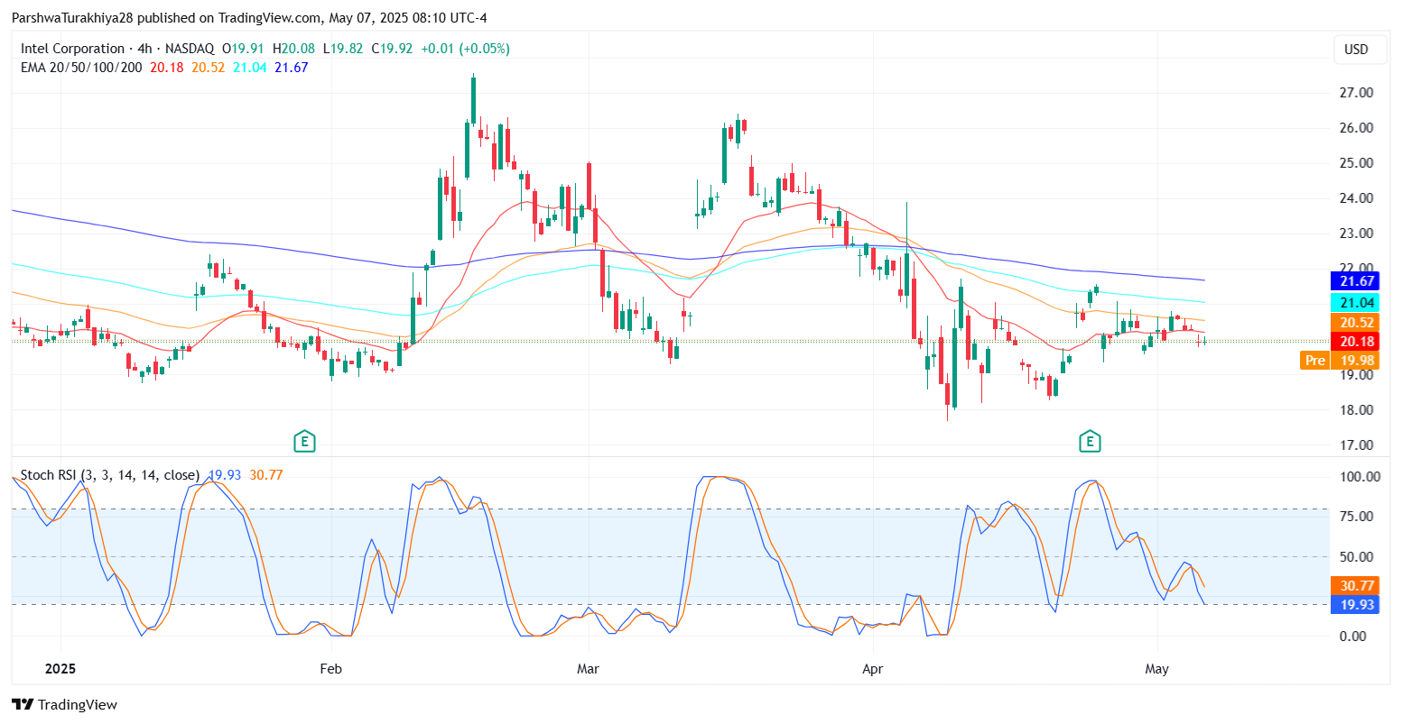Click the TradingView logo at bottom left
This screenshot has width=1402, height=724.
64,704
